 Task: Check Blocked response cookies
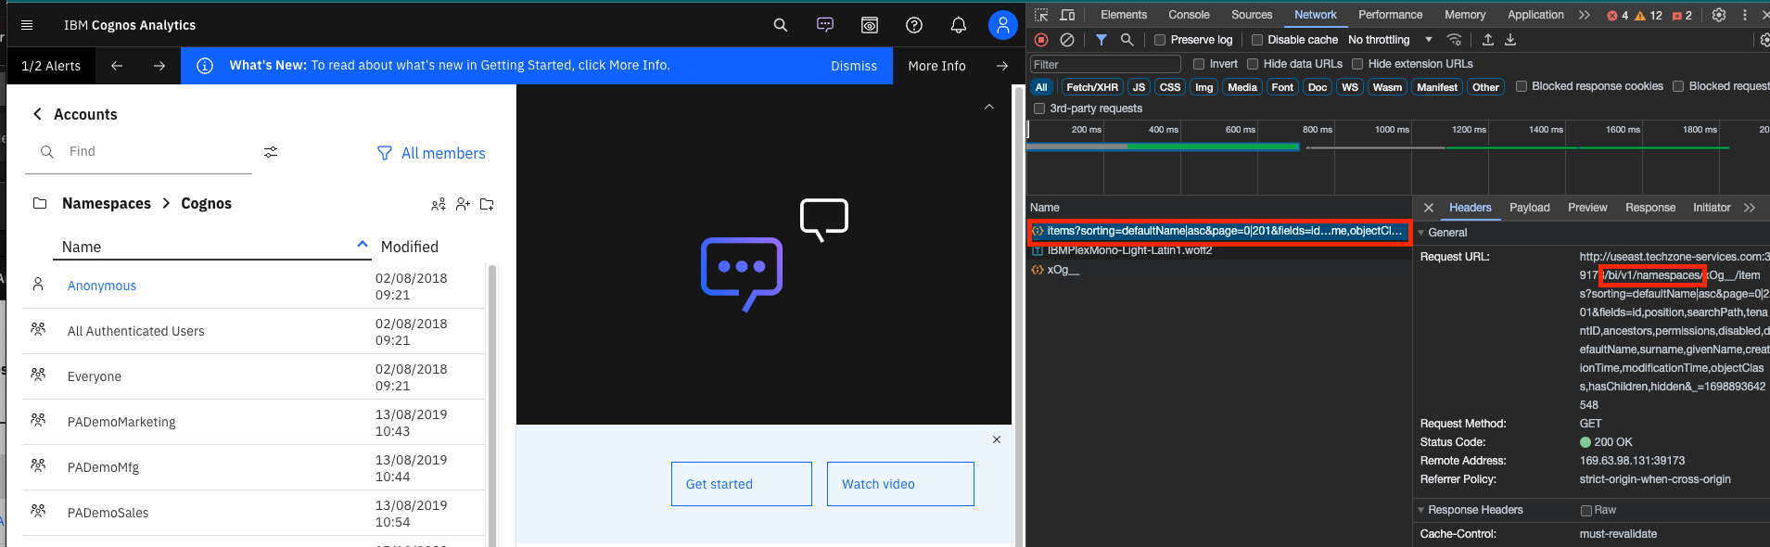1522,86
